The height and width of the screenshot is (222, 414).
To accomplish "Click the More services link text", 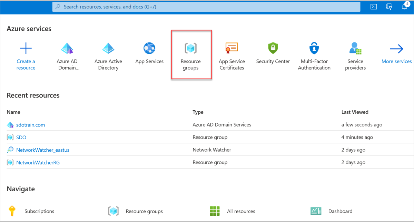I will tap(396, 61).
